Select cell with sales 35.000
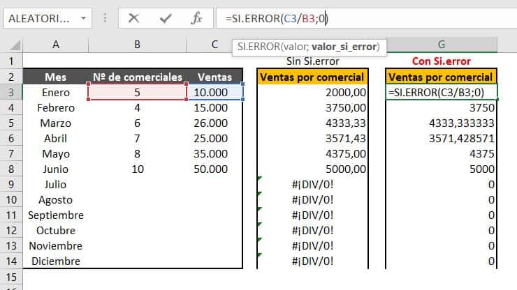 214,154
